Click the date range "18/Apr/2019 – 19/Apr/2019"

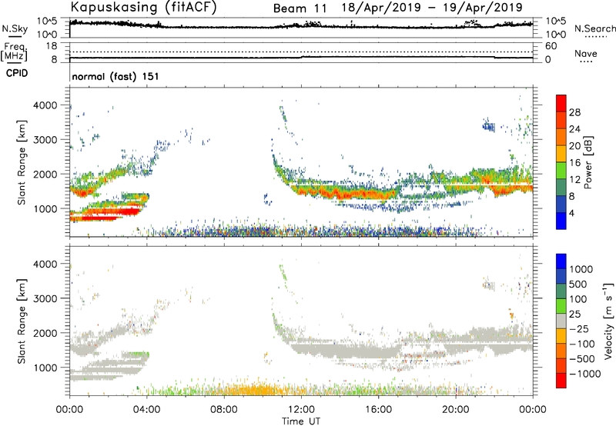coord(432,8)
